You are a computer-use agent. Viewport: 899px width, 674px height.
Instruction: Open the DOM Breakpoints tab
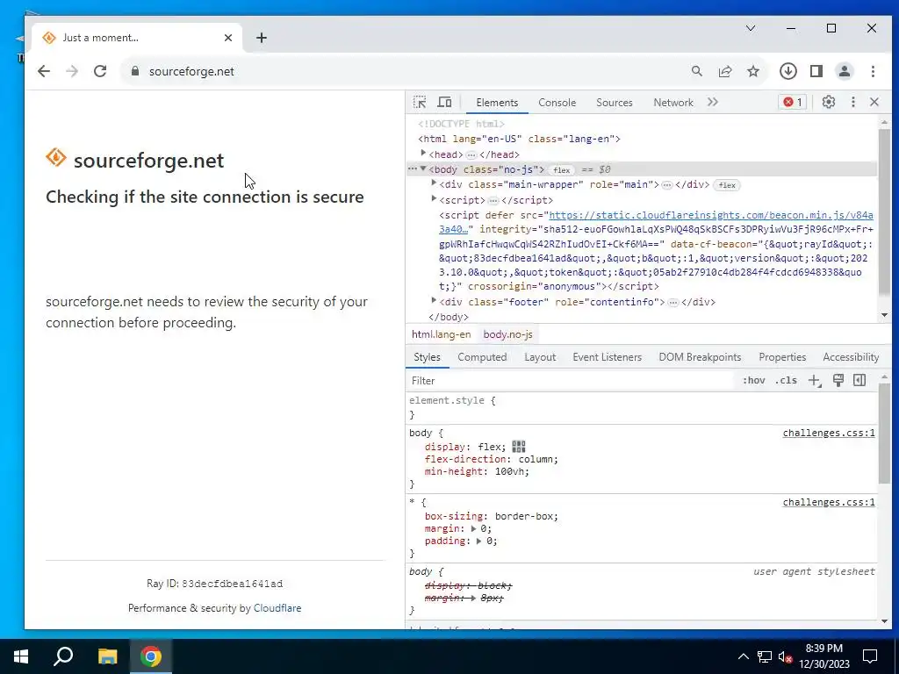click(x=700, y=357)
